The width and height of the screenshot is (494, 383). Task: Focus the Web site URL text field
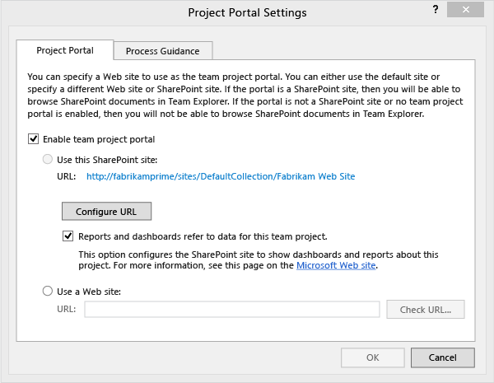click(231, 310)
